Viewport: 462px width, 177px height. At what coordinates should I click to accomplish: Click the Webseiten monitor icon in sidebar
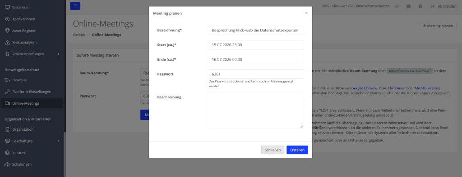(x=7, y=7)
